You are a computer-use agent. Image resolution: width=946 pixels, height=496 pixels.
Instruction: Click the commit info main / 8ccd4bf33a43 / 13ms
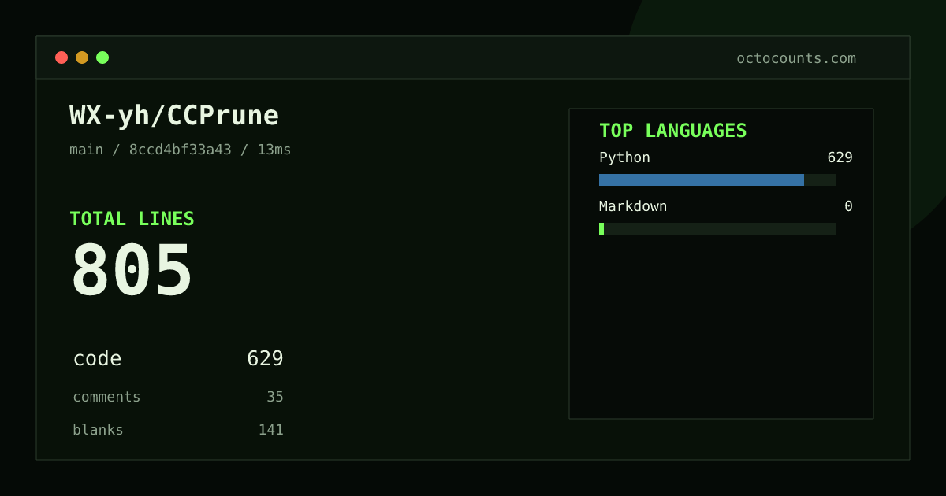click(x=181, y=150)
